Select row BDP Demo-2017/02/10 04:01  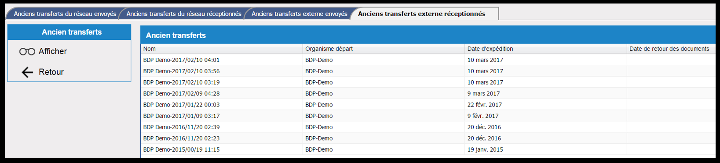pyautogui.click(x=428, y=60)
